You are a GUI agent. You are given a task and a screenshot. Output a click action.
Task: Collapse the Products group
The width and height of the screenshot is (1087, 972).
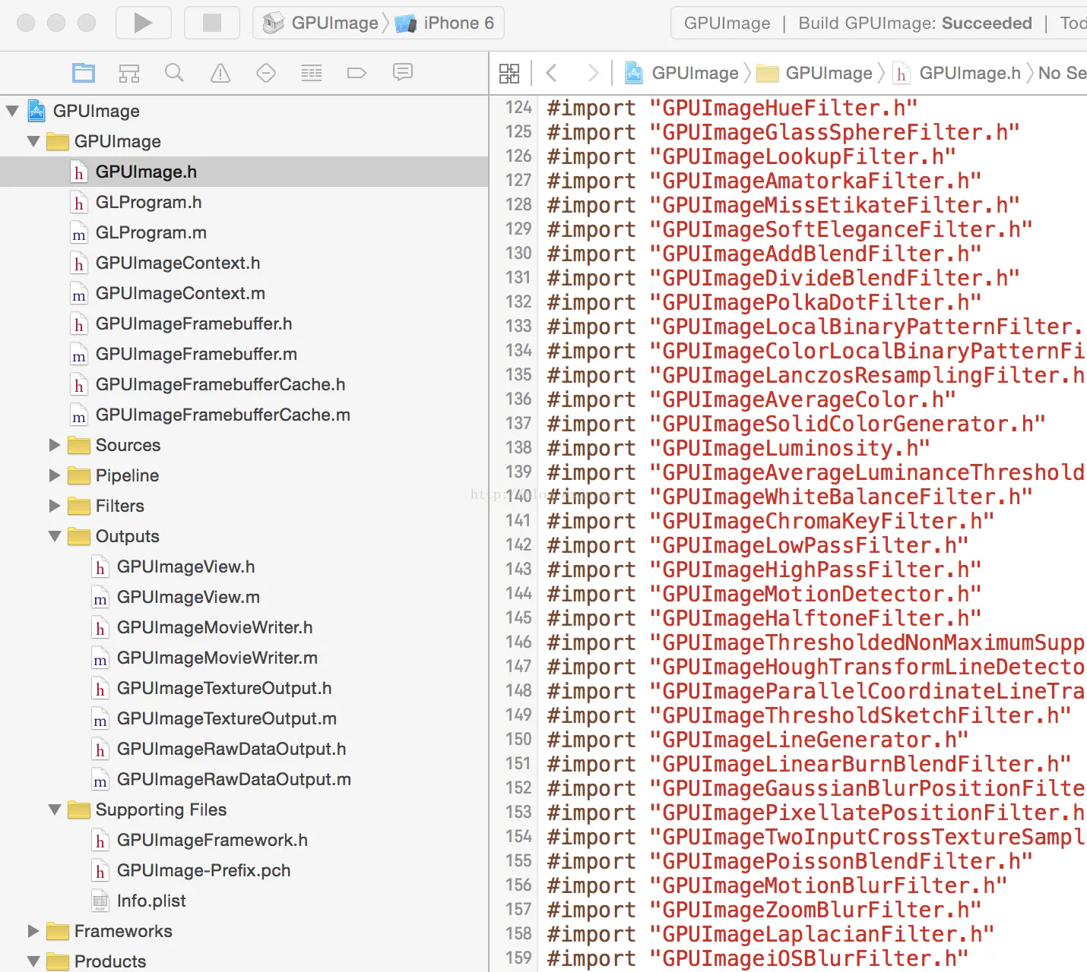click(x=33, y=961)
